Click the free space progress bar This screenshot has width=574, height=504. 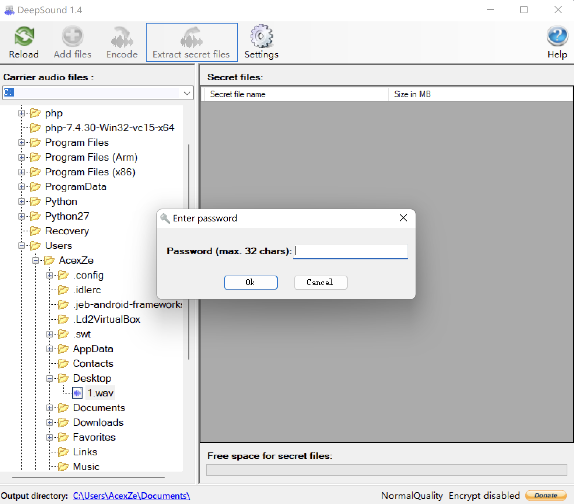coord(386,470)
